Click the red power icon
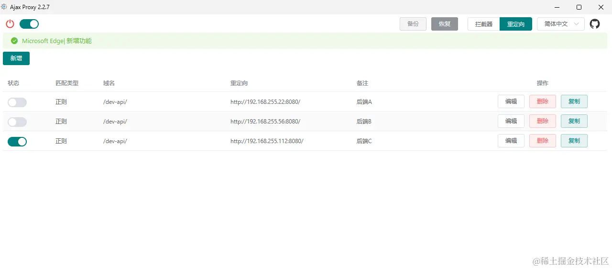The height and width of the screenshot is (269, 612). (x=10, y=24)
